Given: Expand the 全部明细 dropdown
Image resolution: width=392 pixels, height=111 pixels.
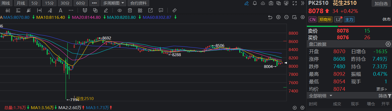Looking at the screenshot, I should point(321,96).
